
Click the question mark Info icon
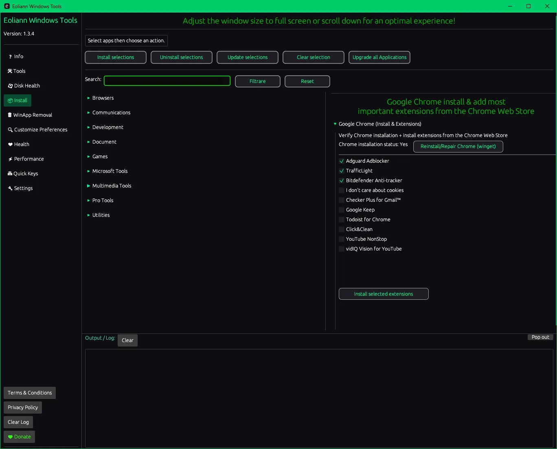point(10,57)
